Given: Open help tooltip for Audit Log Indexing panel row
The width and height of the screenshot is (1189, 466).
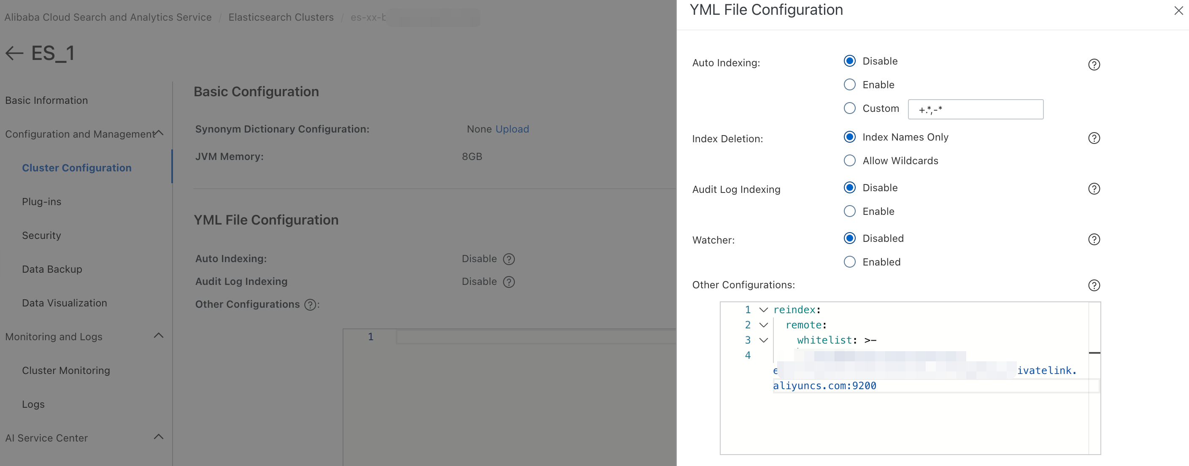Looking at the screenshot, I should 1094,189.
